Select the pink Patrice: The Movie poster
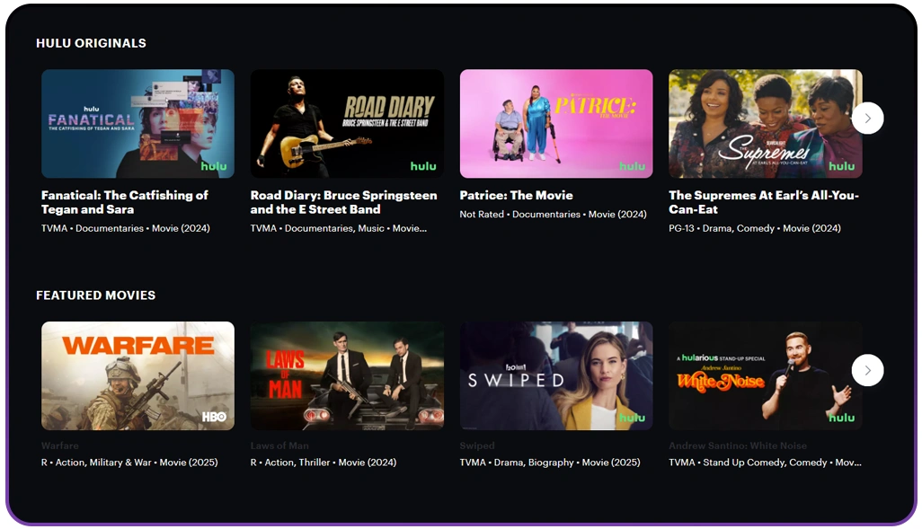922x529 pixels. click(556, 123)
